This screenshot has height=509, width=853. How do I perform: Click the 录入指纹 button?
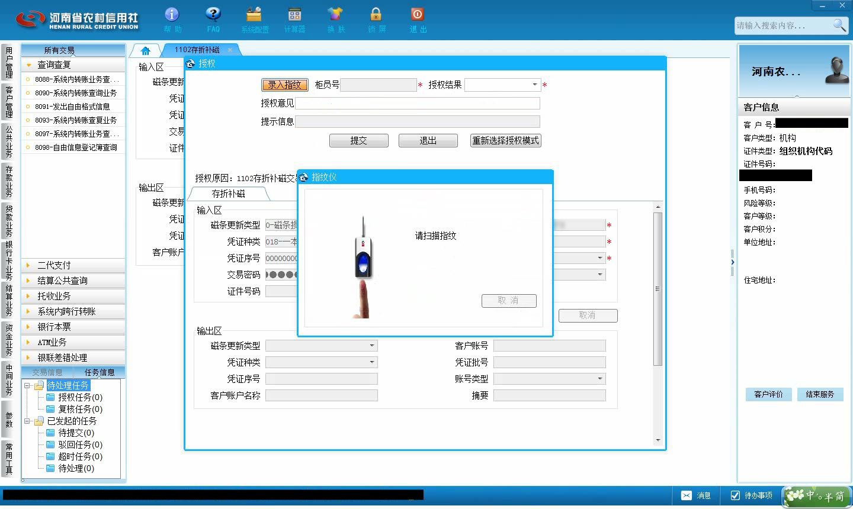284,85
